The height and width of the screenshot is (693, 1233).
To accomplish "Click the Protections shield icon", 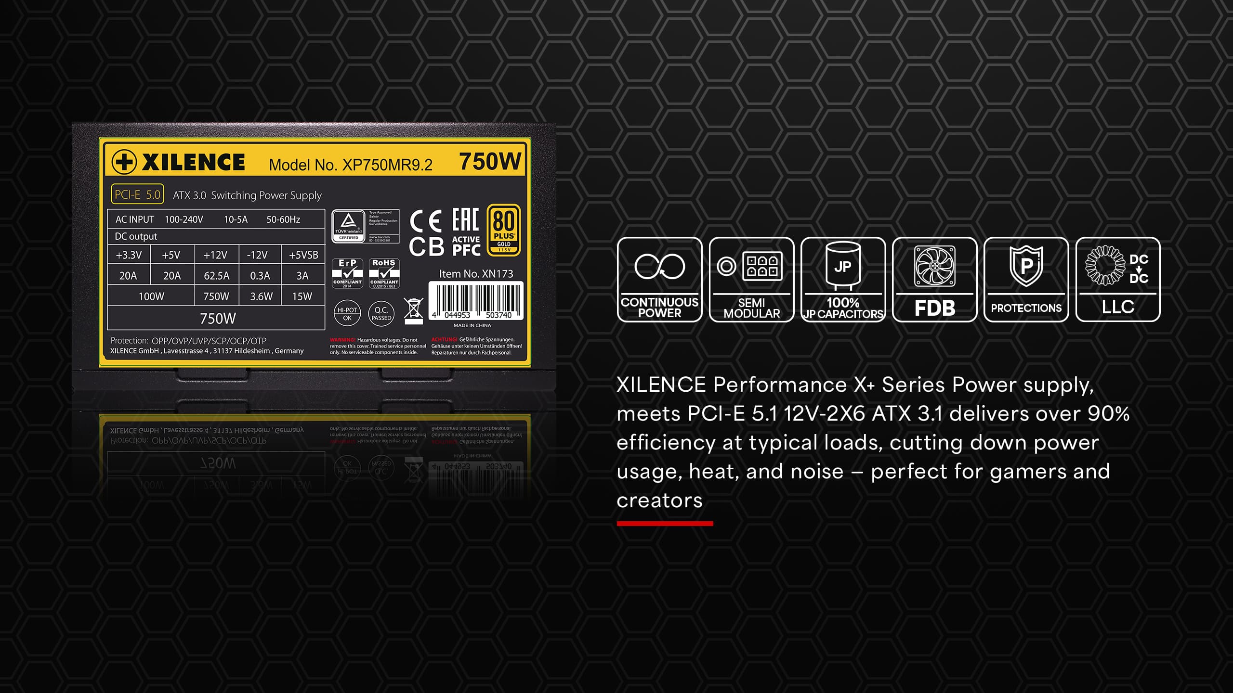I will (x=1026, y=280).
